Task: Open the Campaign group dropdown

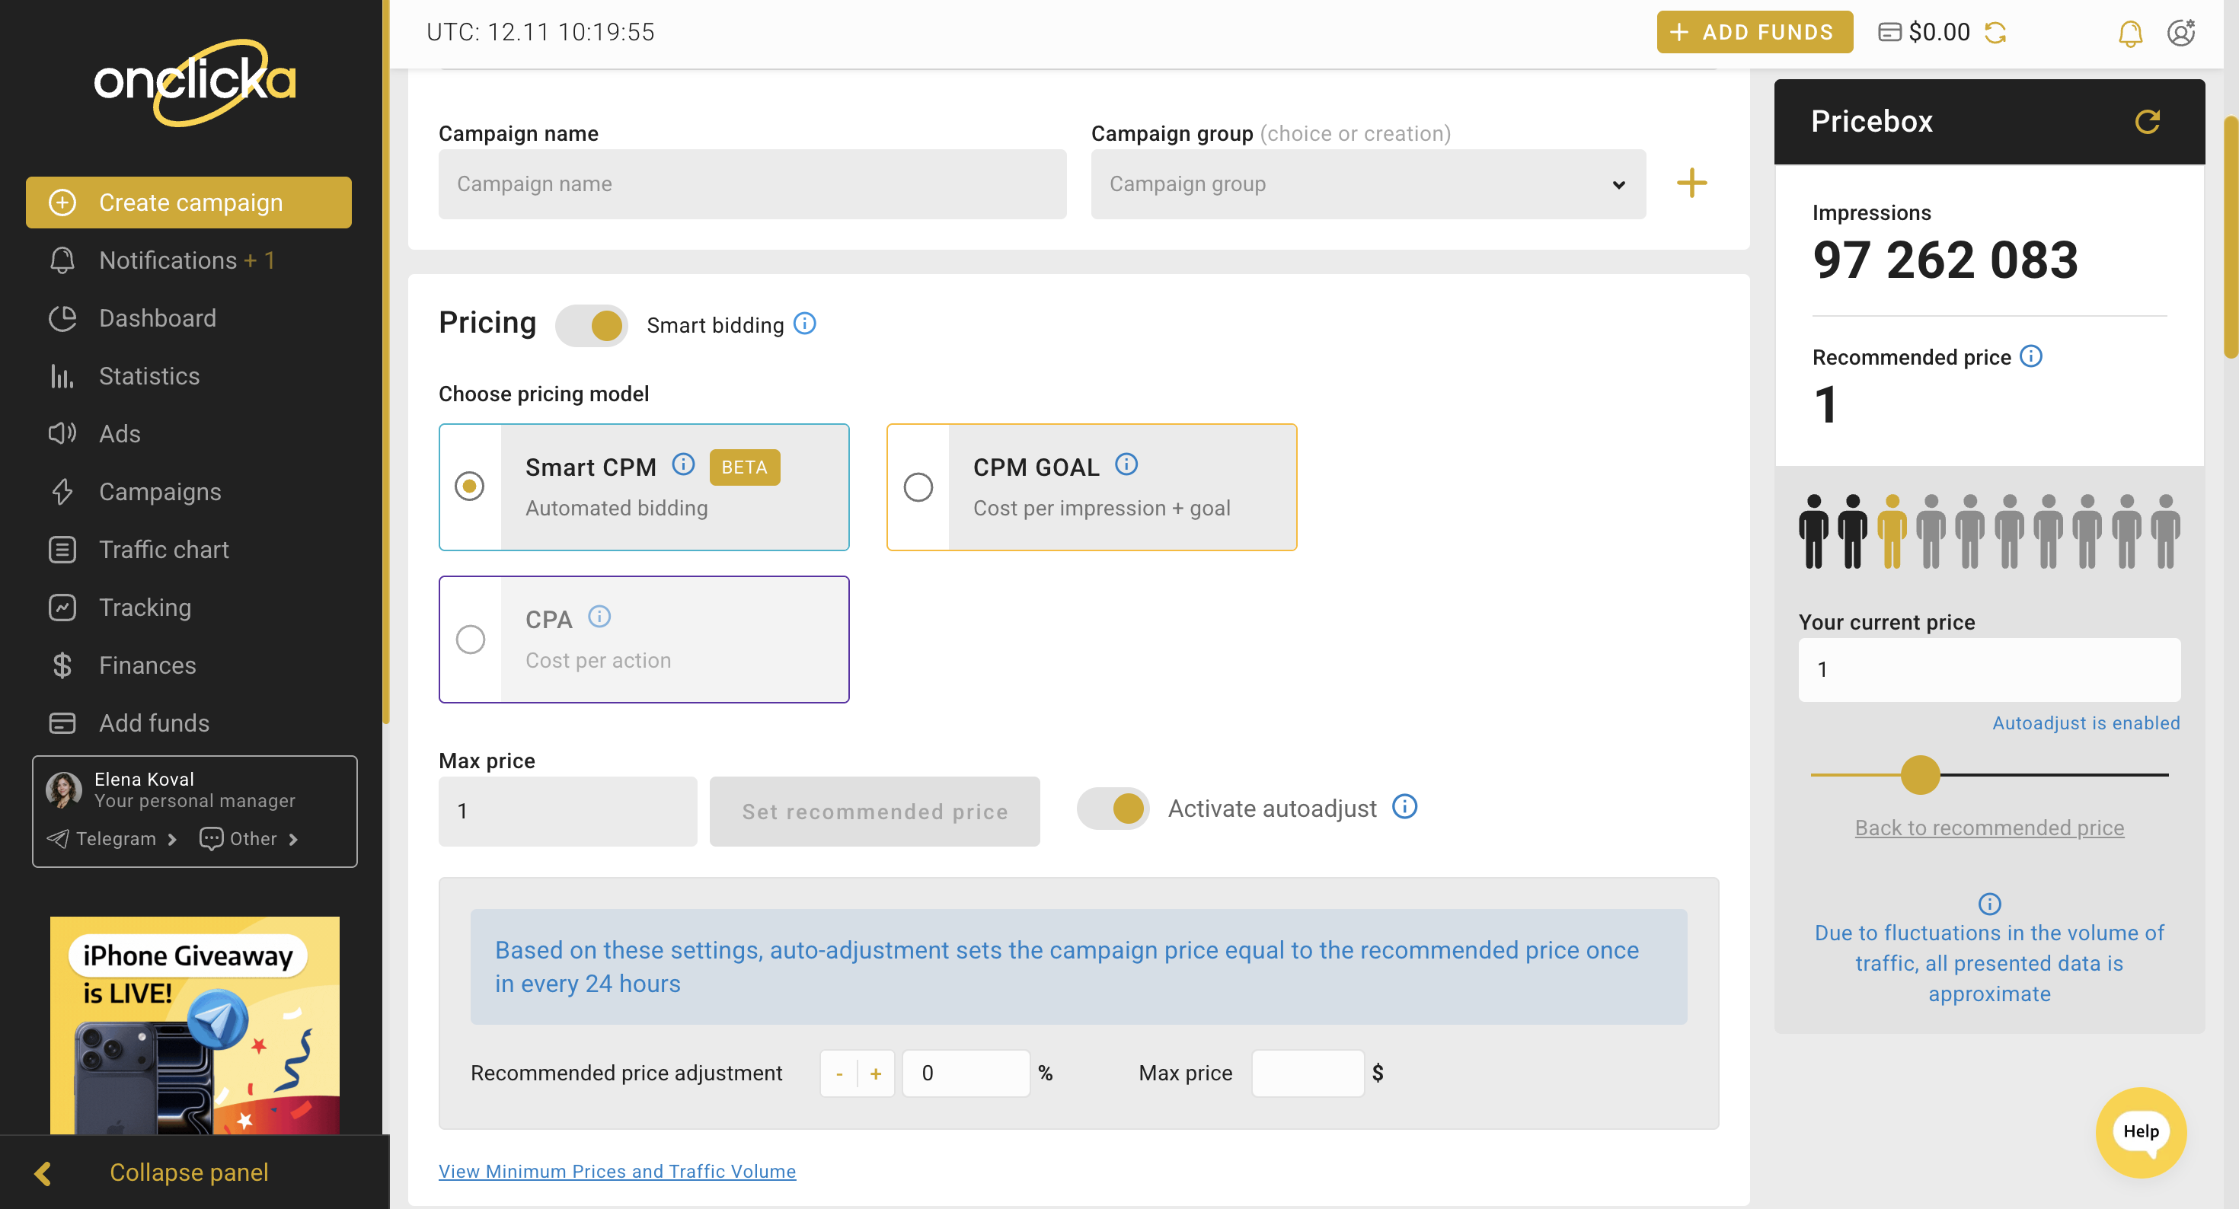Action: coord(1367,183)
